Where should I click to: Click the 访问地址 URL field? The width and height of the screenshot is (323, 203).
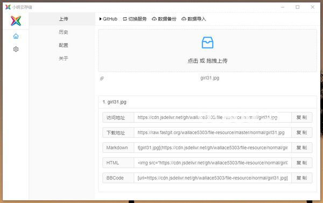point(213,117)
